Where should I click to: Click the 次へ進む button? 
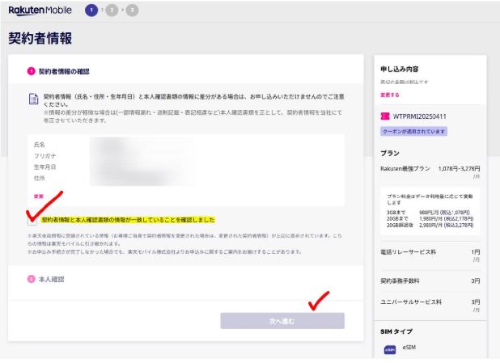282,321
